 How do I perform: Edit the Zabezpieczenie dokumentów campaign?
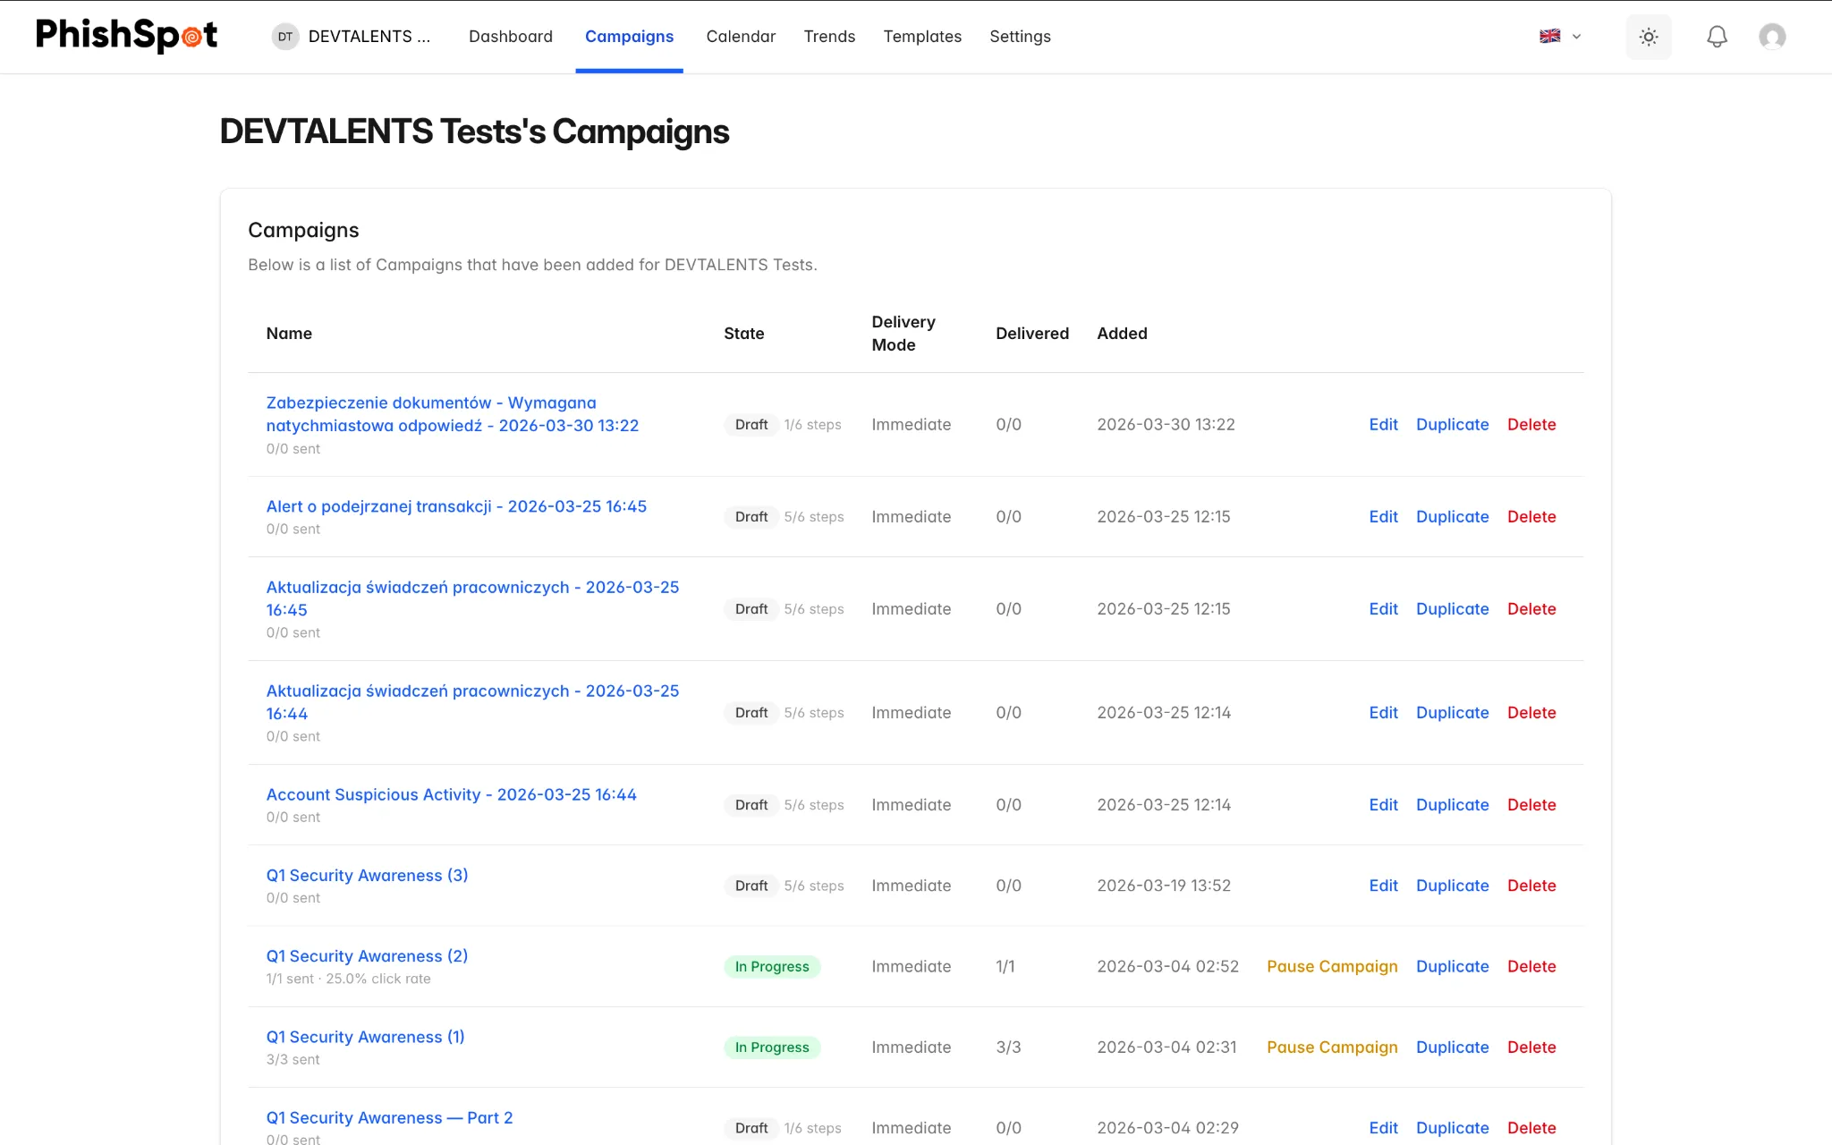(1383, 424)
